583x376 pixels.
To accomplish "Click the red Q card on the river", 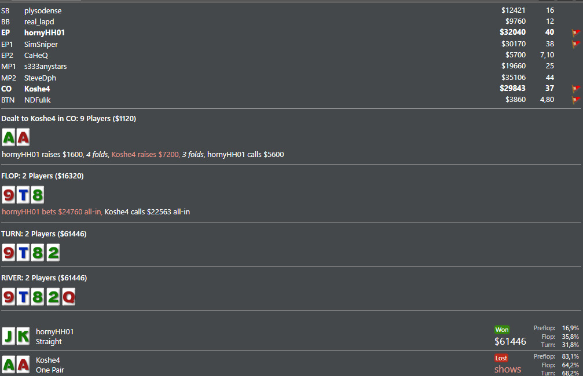I will 69,297.
